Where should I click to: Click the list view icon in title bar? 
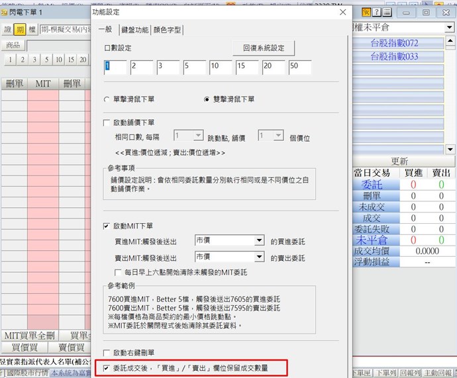387,13
